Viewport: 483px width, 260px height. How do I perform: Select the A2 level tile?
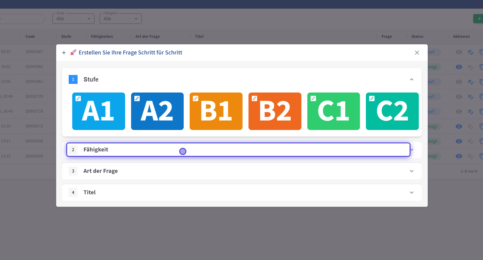click(157, 111)
